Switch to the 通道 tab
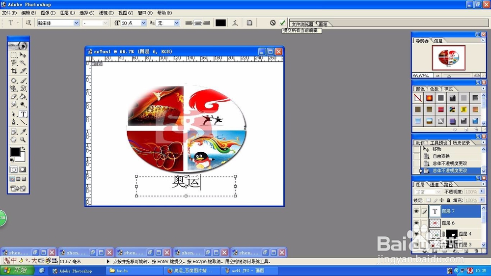 pyautogui.click(x=434, y=184)
